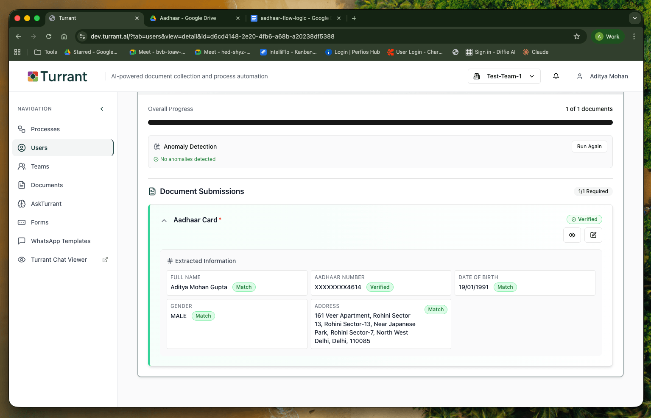Image resolution: width=651 pixels, height=418 pixels.
Task: Switch to the Aadhaar - Google Drive tab
Action: pyautogui.click(x=188, y=18)
